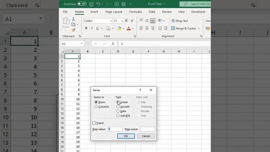Switch to the Data tab
This screenshot has height=152, width=270.
(x=152, y=12)
